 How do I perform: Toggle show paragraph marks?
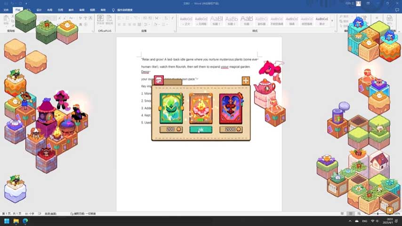click(x=172, y=18)
